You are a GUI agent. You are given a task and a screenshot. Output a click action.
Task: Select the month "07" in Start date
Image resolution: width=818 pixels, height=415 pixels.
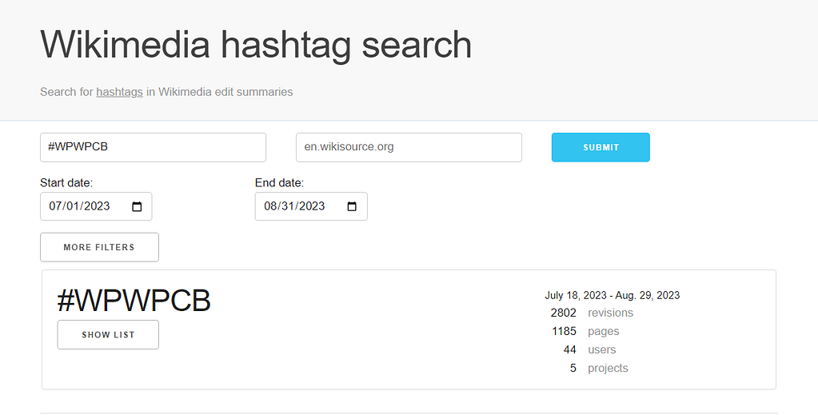pyautogui.click(x=56, y=206)
